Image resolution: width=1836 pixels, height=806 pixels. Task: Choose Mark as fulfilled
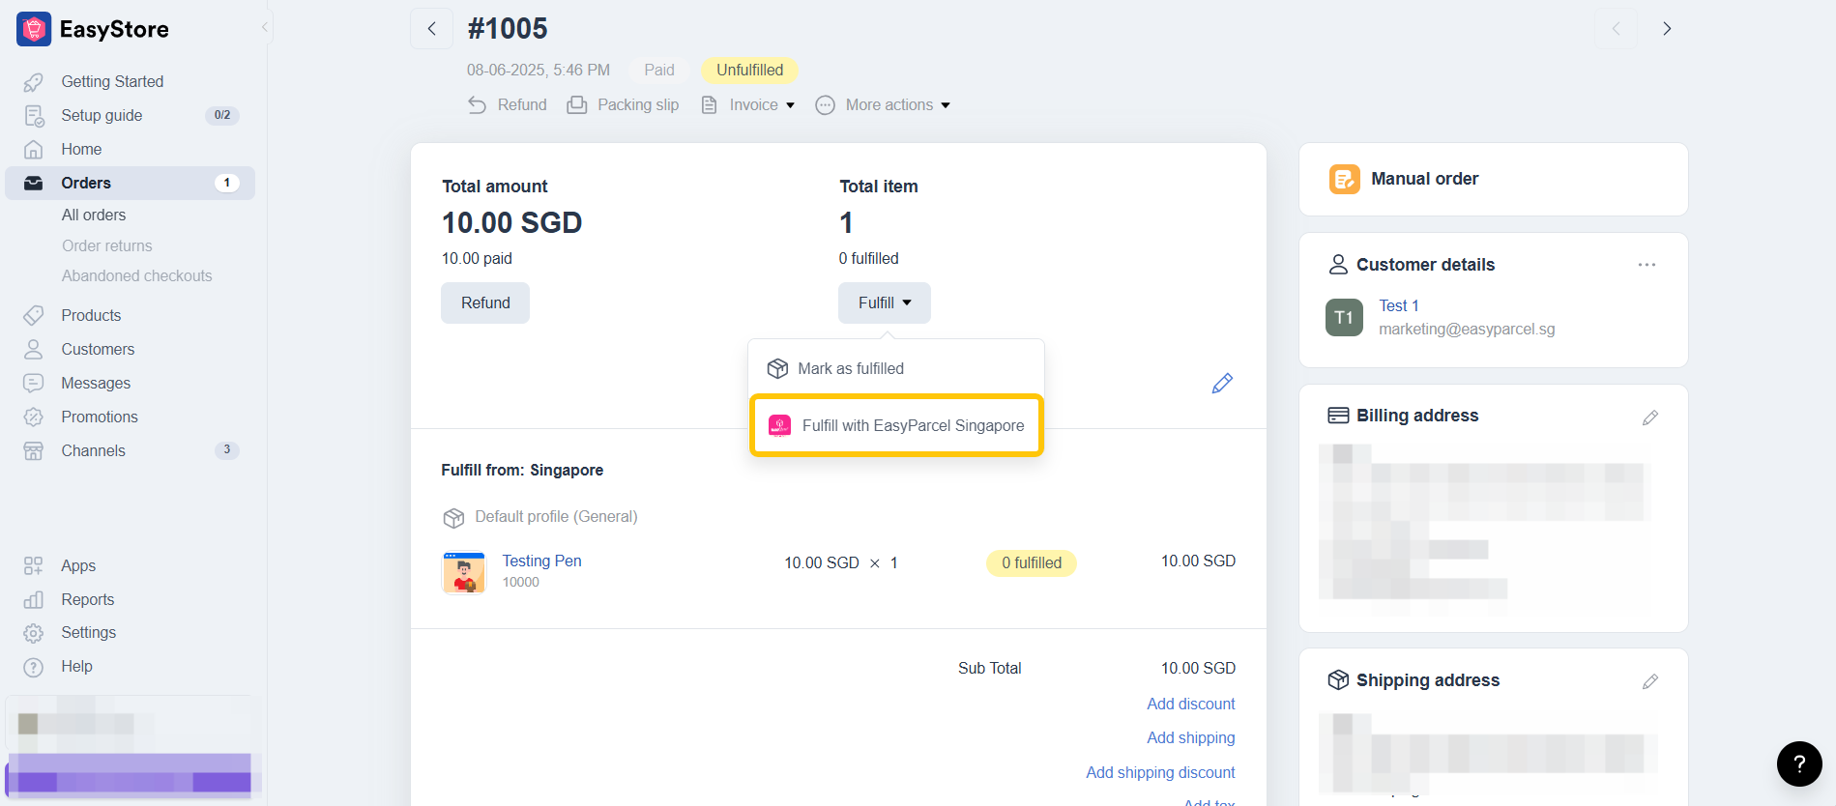896,368
